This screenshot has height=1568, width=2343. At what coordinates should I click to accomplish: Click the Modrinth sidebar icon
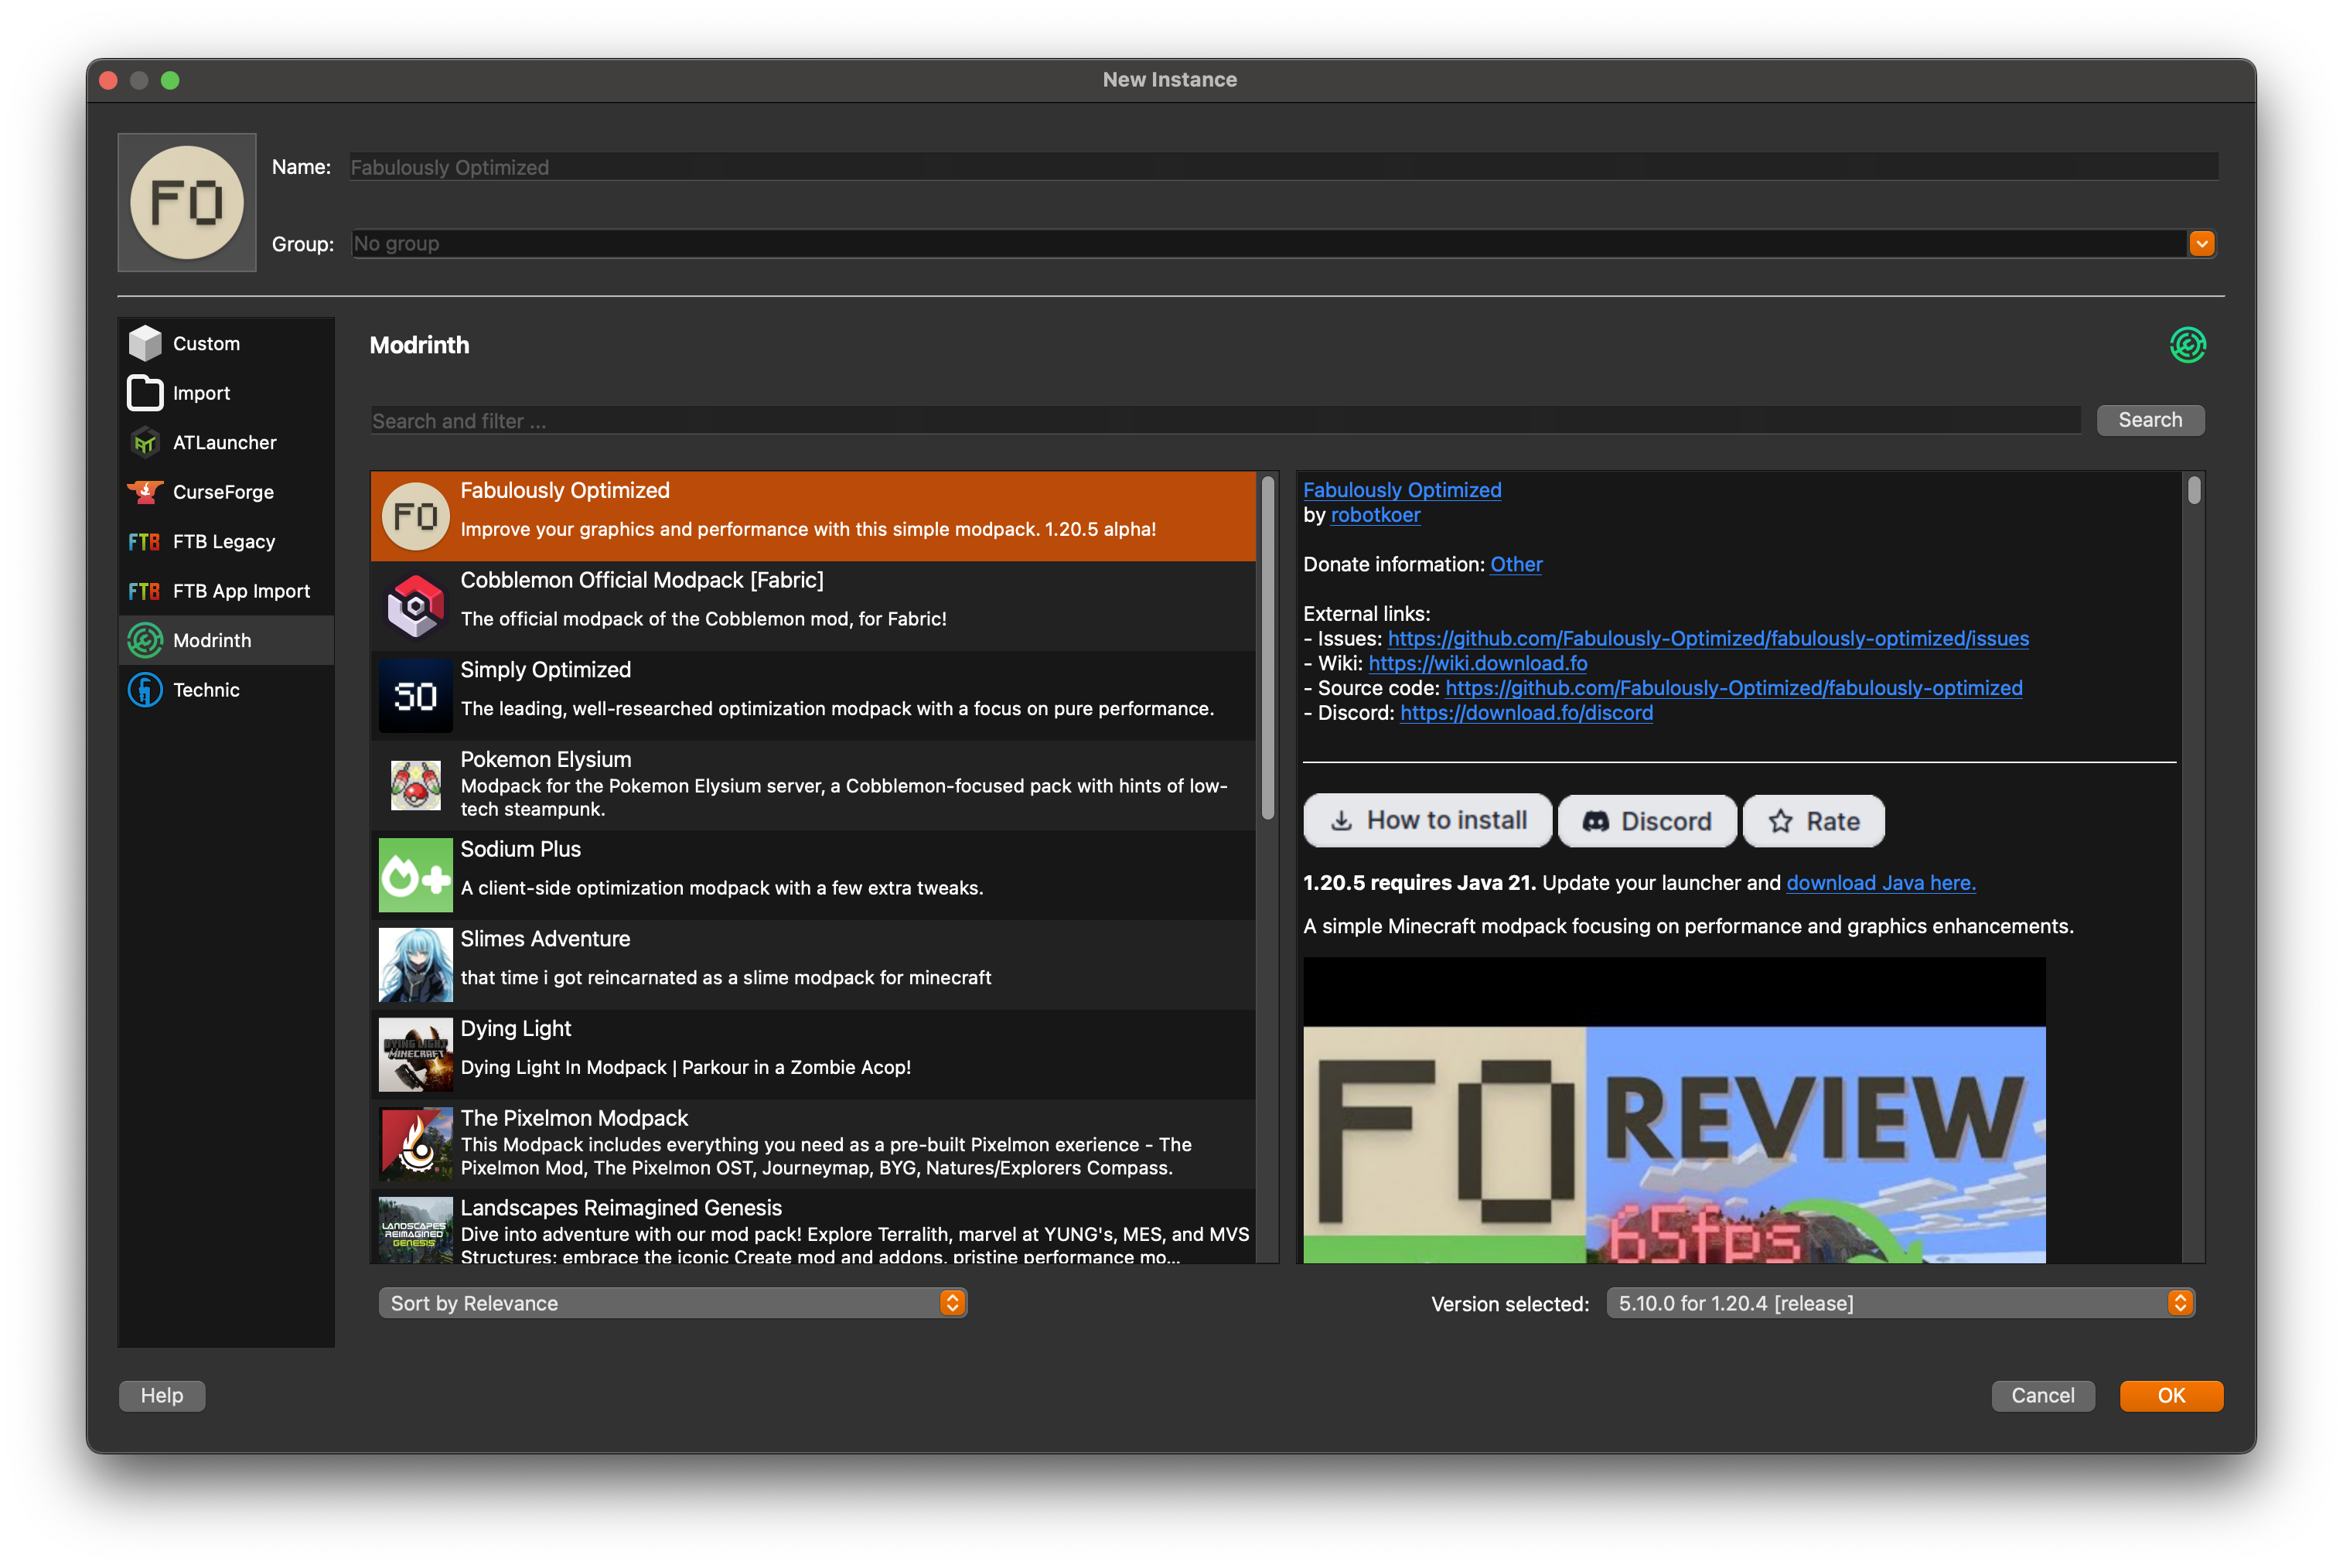[145, 641]
